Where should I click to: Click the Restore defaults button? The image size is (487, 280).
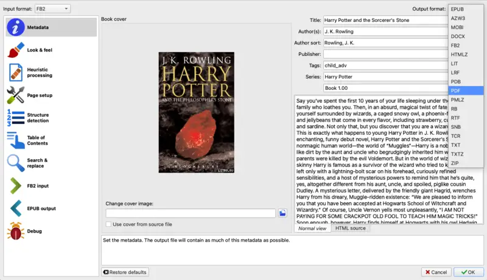click(125, 272)
